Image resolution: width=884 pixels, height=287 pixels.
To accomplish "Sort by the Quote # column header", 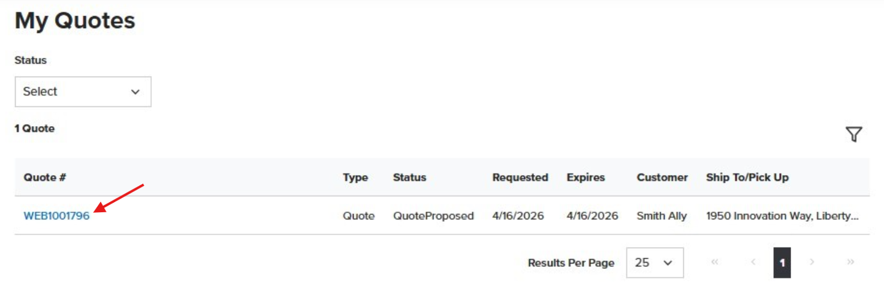I will coord(44,178).
